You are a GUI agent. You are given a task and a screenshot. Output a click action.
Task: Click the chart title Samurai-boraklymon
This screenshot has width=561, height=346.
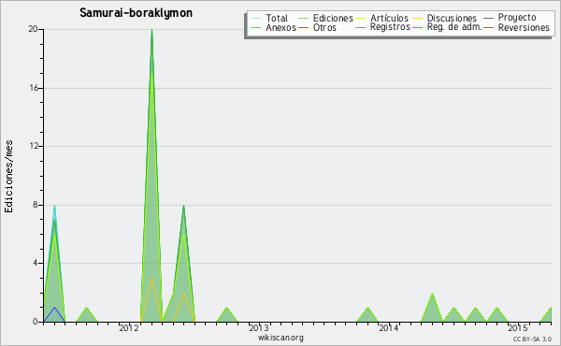point(136,13)
